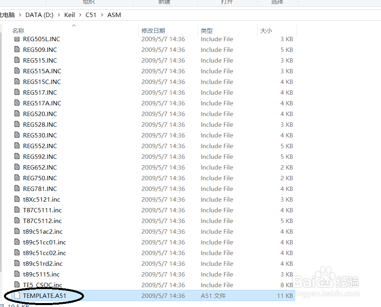Click the ASM breadcrumb in address bar

[114, 15]
